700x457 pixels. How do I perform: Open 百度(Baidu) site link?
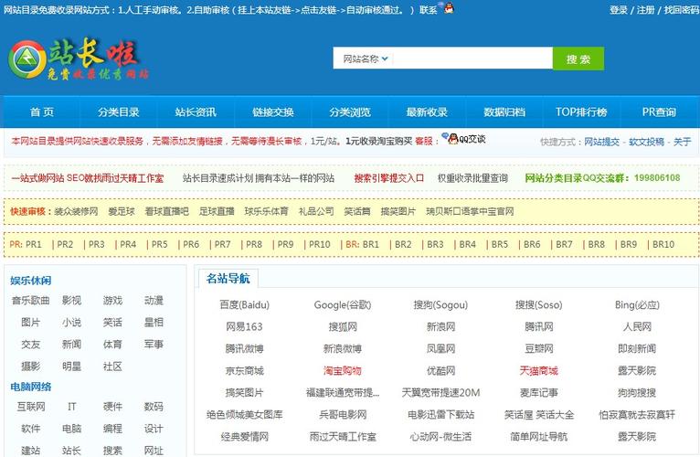tap(245, 305)
